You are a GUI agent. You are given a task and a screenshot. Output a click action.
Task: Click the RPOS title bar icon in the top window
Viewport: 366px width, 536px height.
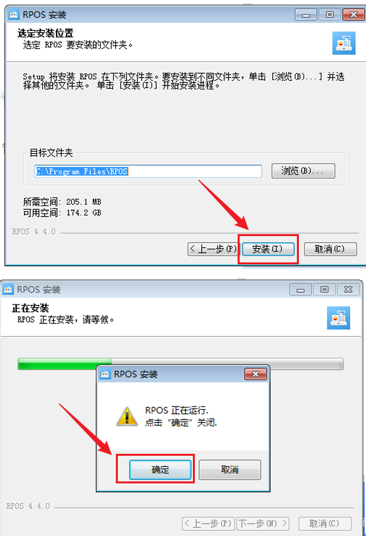point(14,14)
